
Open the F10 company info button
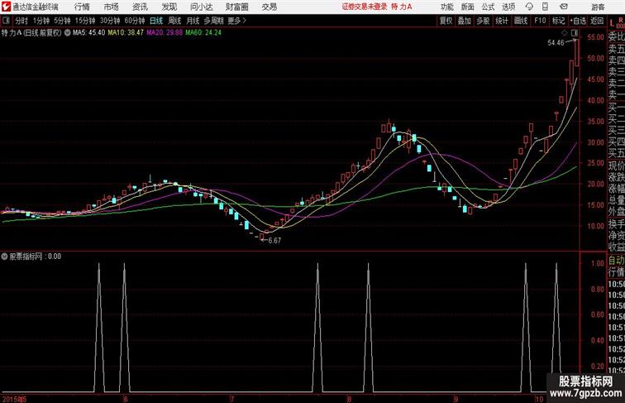(x=540, y=21)
